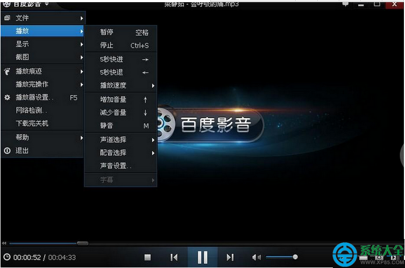Open 声音设置 sound settings
Viewport: 405px width, 268px height.
[121, 166]
